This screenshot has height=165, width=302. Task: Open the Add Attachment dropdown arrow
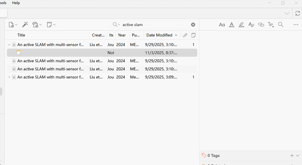click(x=41, y=25)
